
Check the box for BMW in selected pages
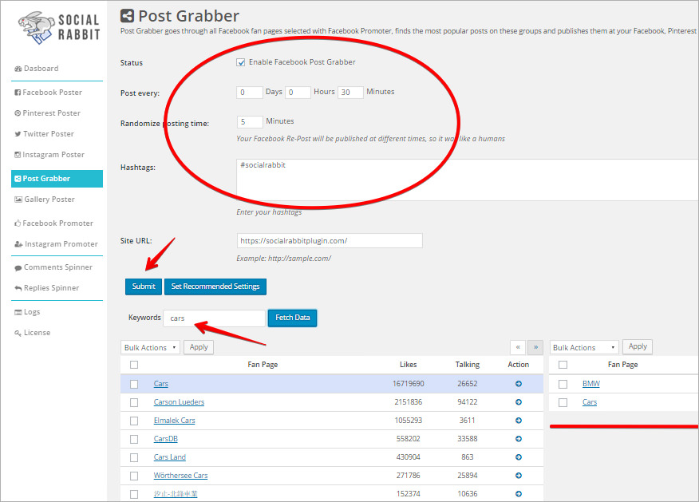pos(563,384)
